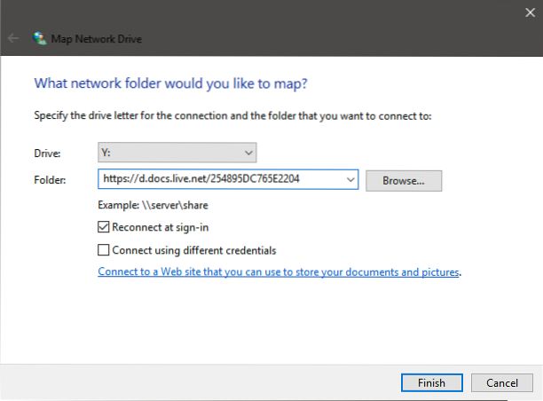Click the back arrow in the title bar
Viewport: 543px width, 401px height.
coord(13,39)
